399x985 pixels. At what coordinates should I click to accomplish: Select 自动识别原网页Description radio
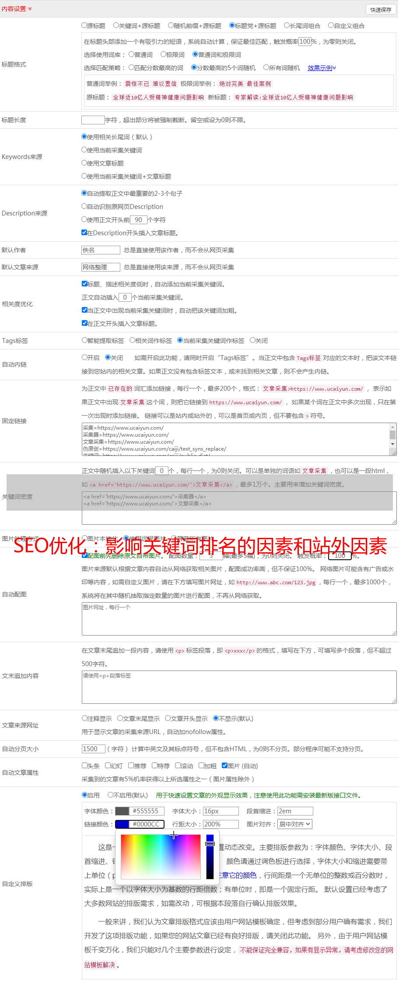coord(84,206)
